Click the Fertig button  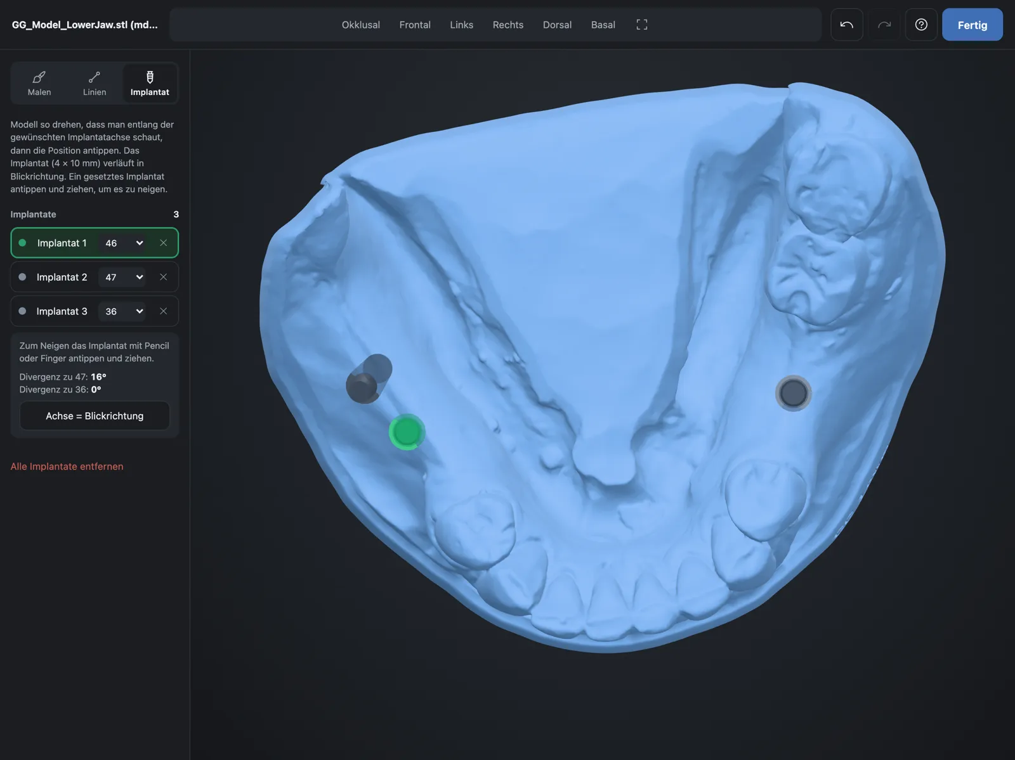point(972,25)
